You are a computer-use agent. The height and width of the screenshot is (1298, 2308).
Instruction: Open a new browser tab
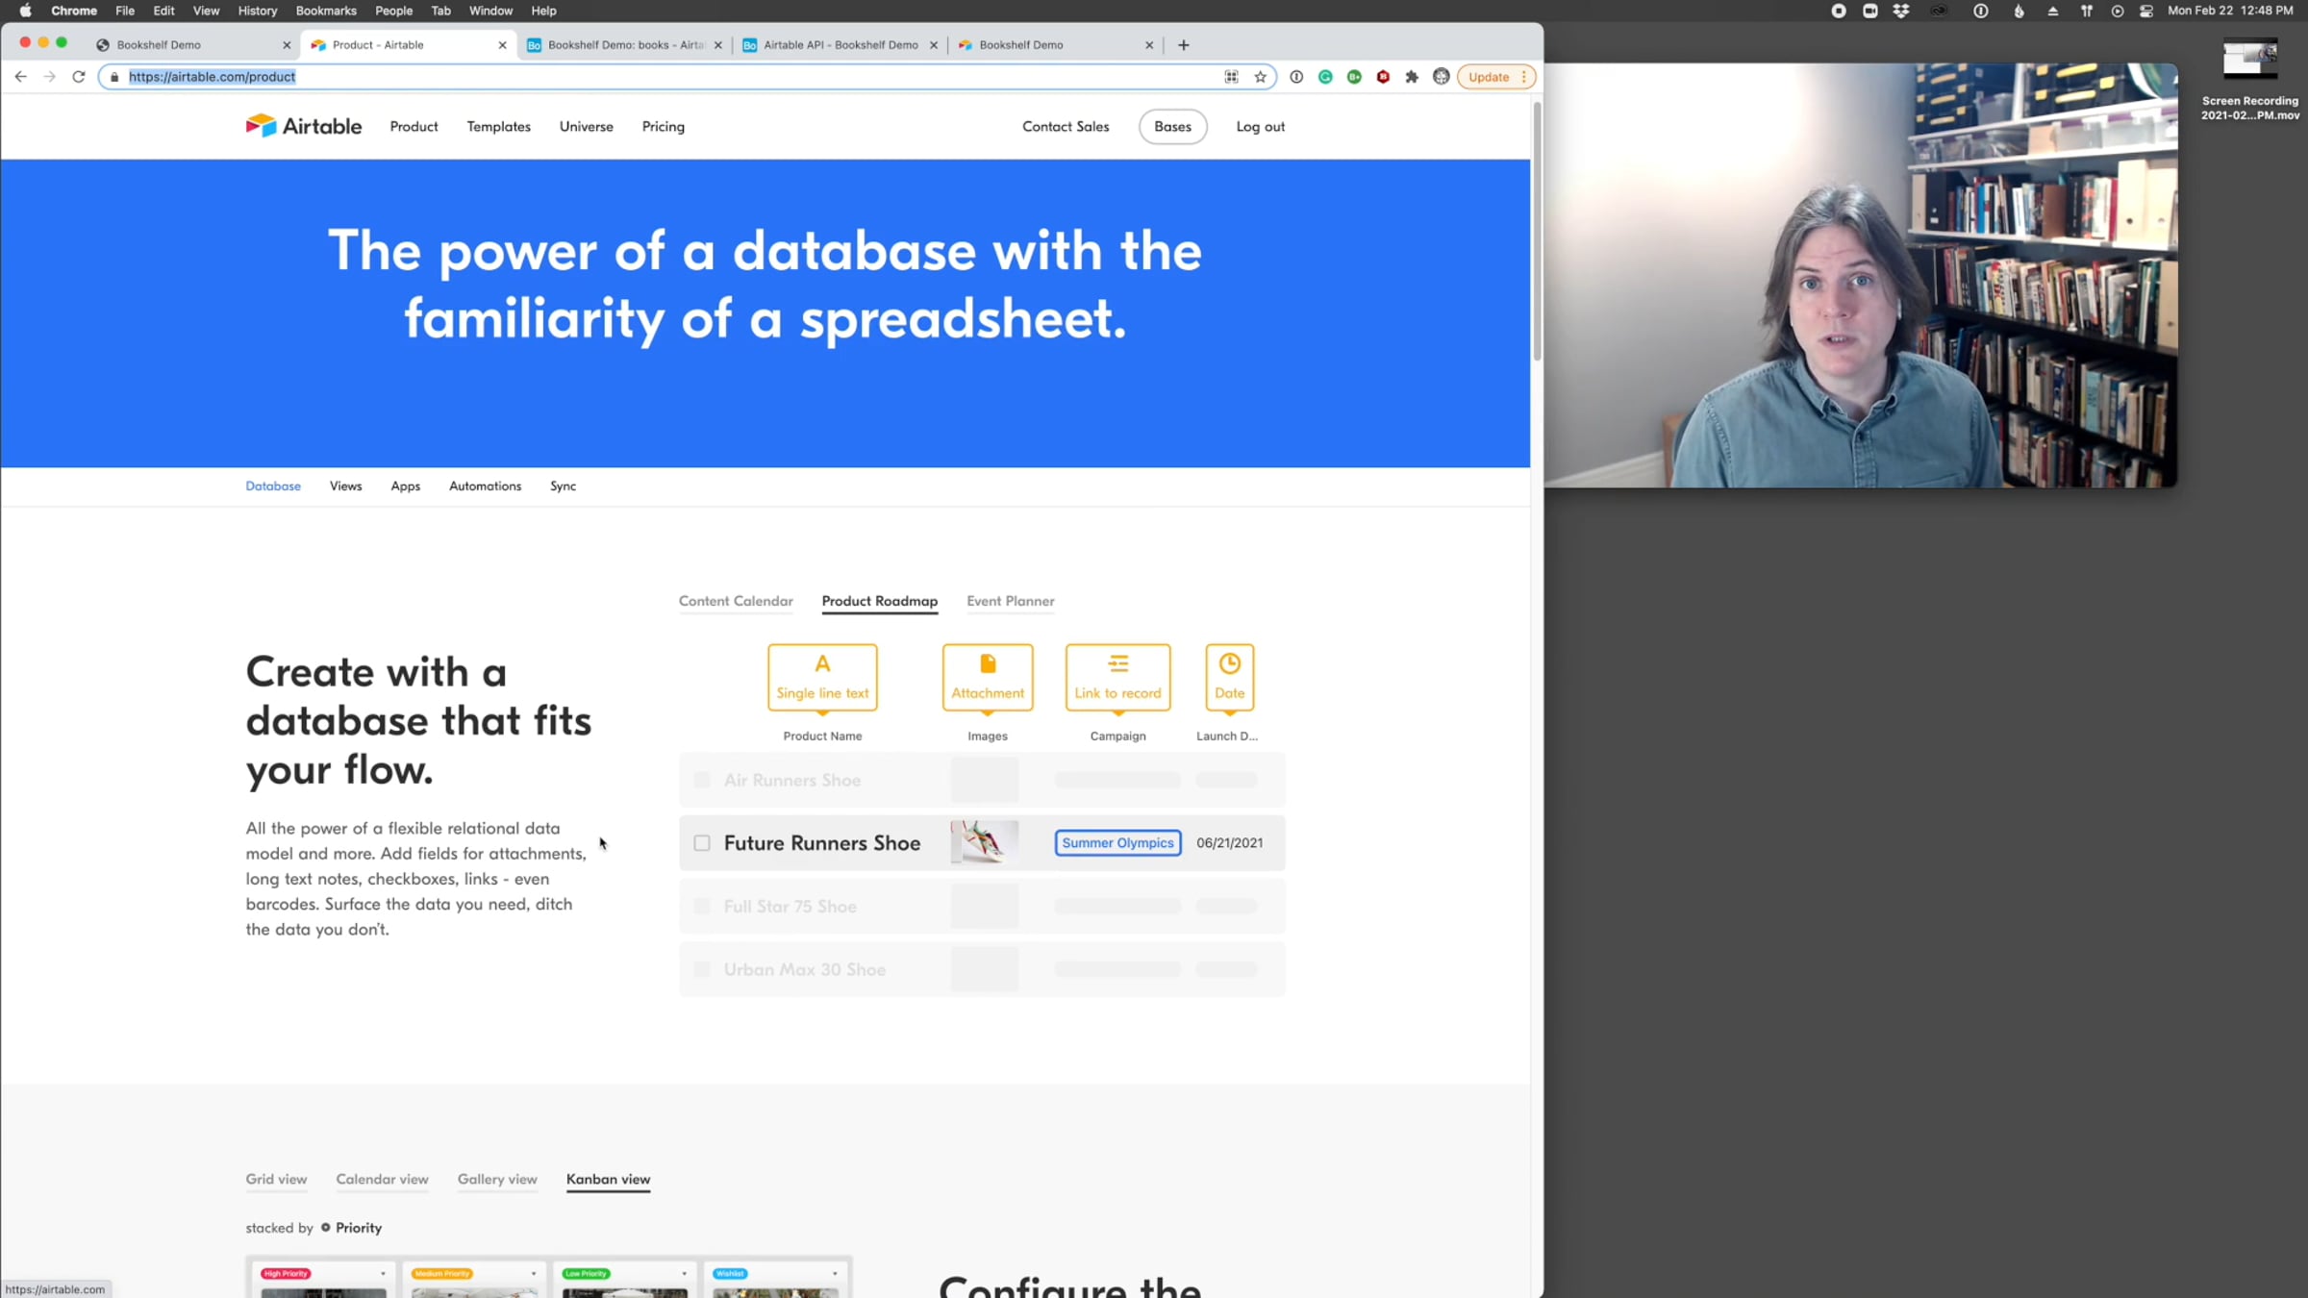tap(1184, 45)
